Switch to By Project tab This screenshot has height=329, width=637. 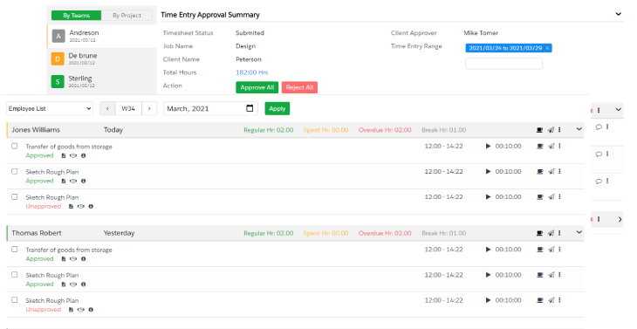coord(127,16)
